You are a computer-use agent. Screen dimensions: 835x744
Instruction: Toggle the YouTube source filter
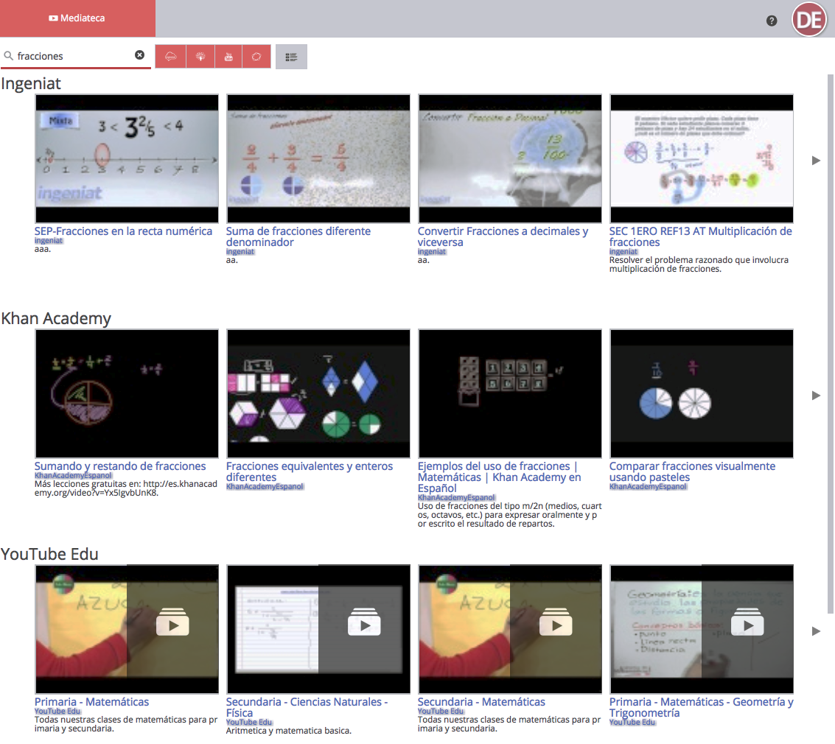click(228, 57)
